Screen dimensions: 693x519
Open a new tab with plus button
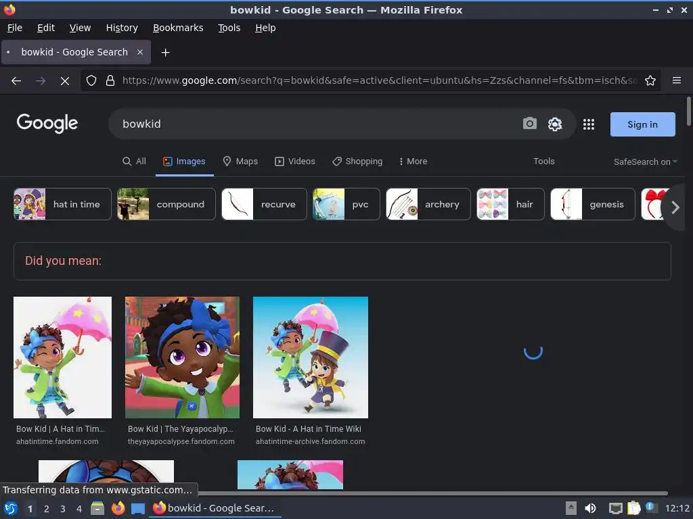point(165,53)
